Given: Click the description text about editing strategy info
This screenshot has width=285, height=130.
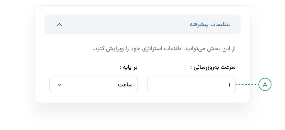Looking at the screenshot, I should (164, 49).
